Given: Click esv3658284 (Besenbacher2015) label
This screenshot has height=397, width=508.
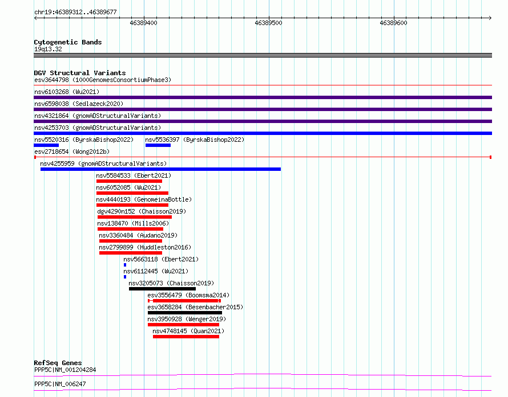Looking at the screenshot, I should point(195,307).
